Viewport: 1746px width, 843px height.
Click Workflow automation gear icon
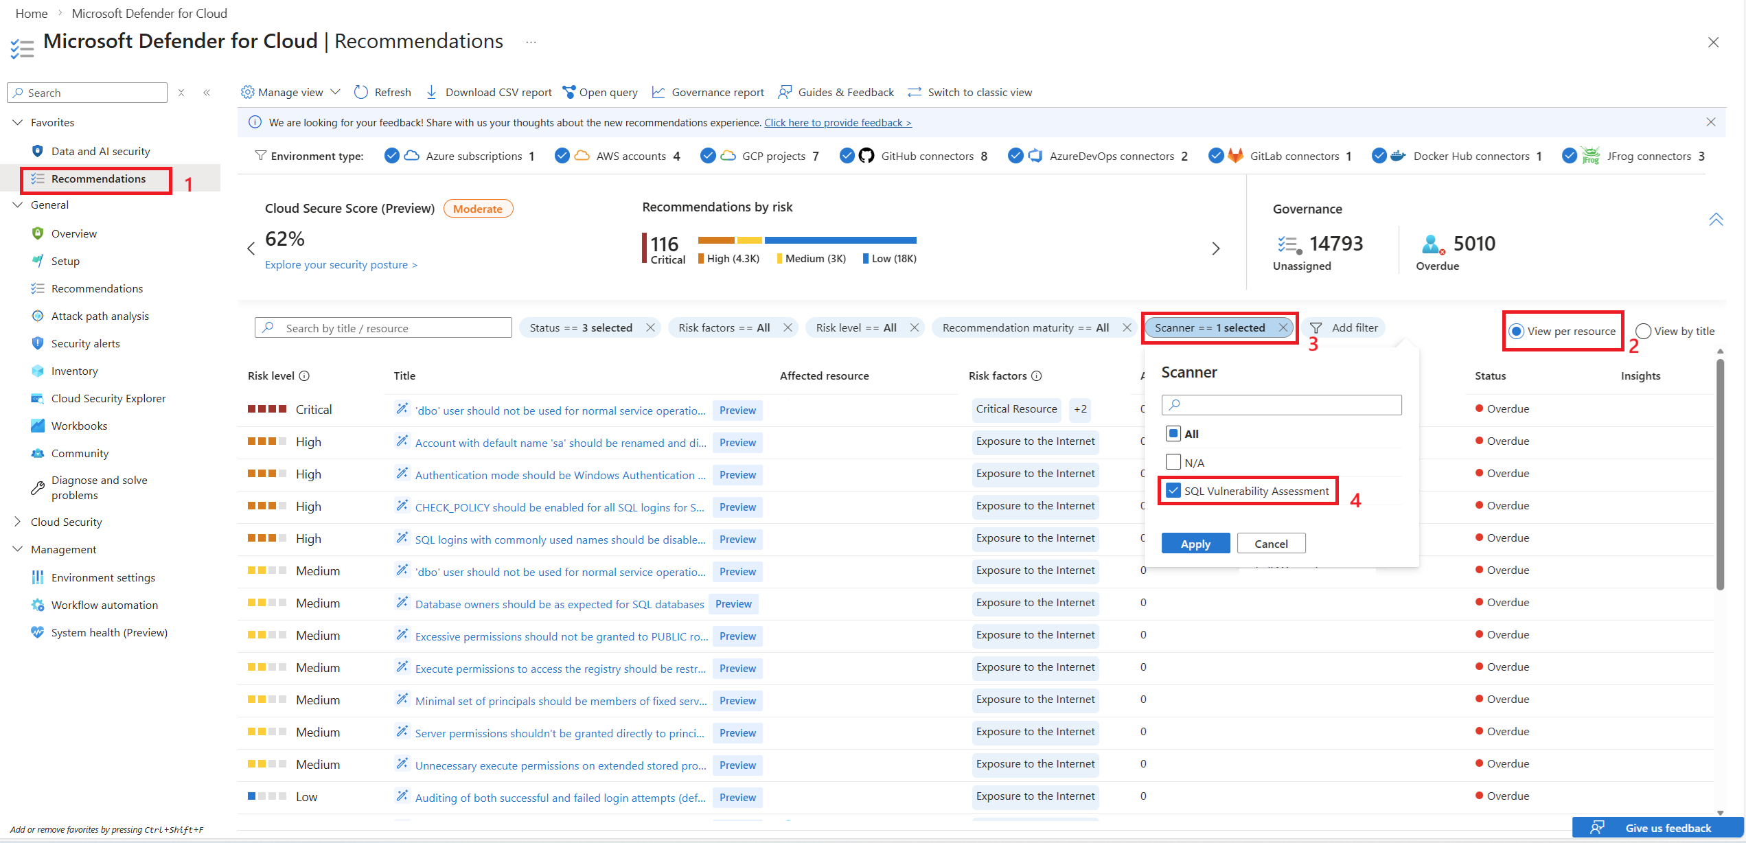38,605
